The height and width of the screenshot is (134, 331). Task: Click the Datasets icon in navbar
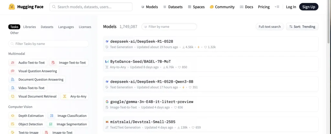pyautogui.click(x=165, y=7)
